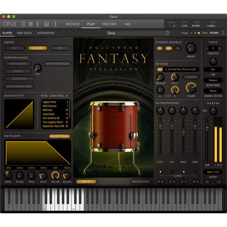Click the green Purge indicator dot
The width and height of the screenshot is (227, 227).
(199, 33)
